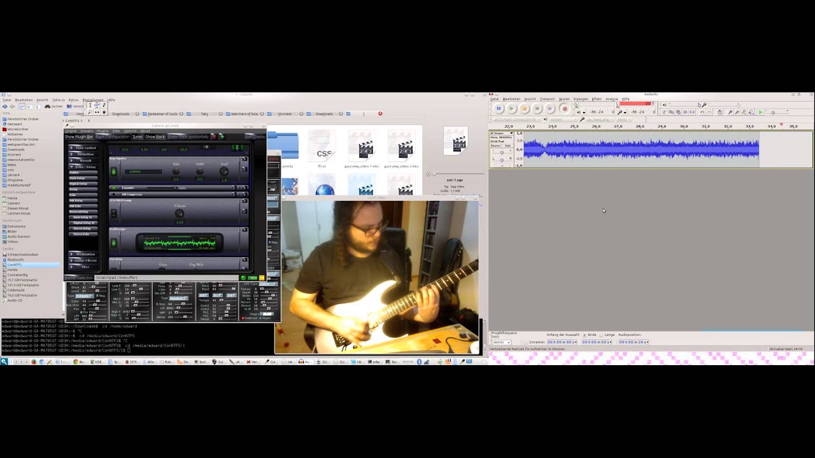Toggle the Oscilloscope green power switch
Viewport: 815px width, 458px height.
pyautogui.click(x=114, y=243)
